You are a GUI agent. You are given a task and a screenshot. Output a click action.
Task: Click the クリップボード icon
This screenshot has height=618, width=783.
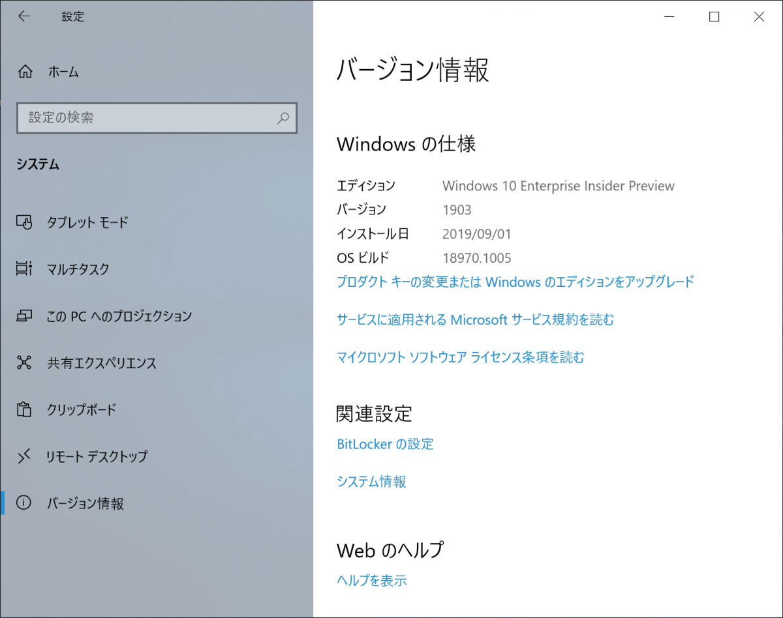(24, 409)
